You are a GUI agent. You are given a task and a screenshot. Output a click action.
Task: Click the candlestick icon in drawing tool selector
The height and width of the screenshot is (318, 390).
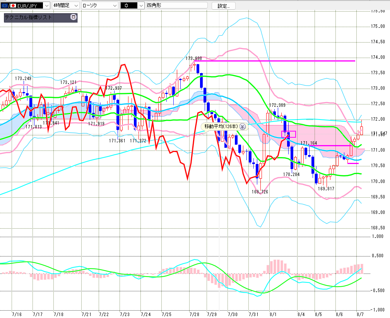(x=127, y=5)
